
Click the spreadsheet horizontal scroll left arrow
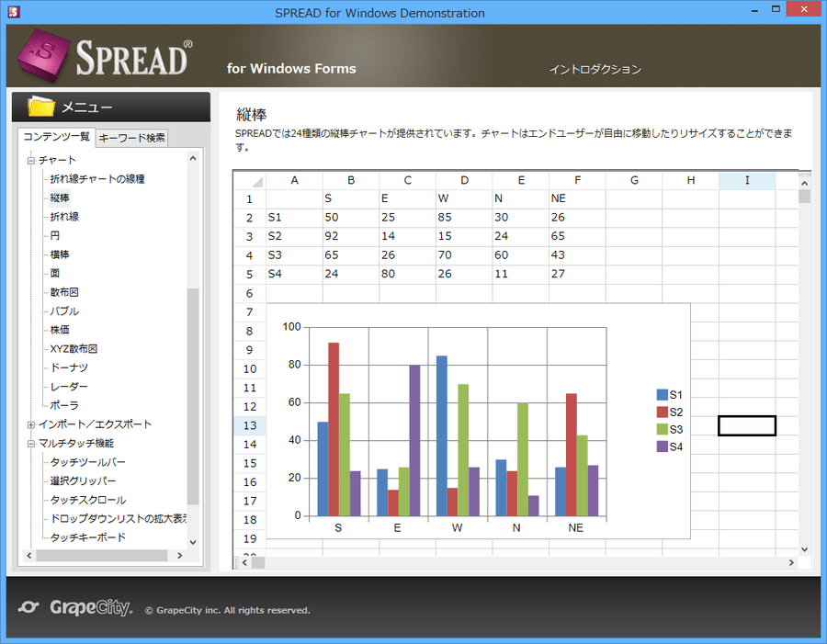click(244, 563)
